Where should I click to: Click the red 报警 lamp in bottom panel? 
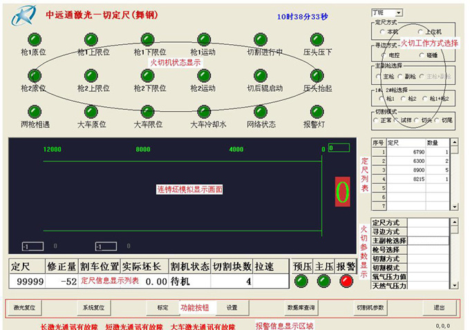pyautogui.click(x=346, y=281)
